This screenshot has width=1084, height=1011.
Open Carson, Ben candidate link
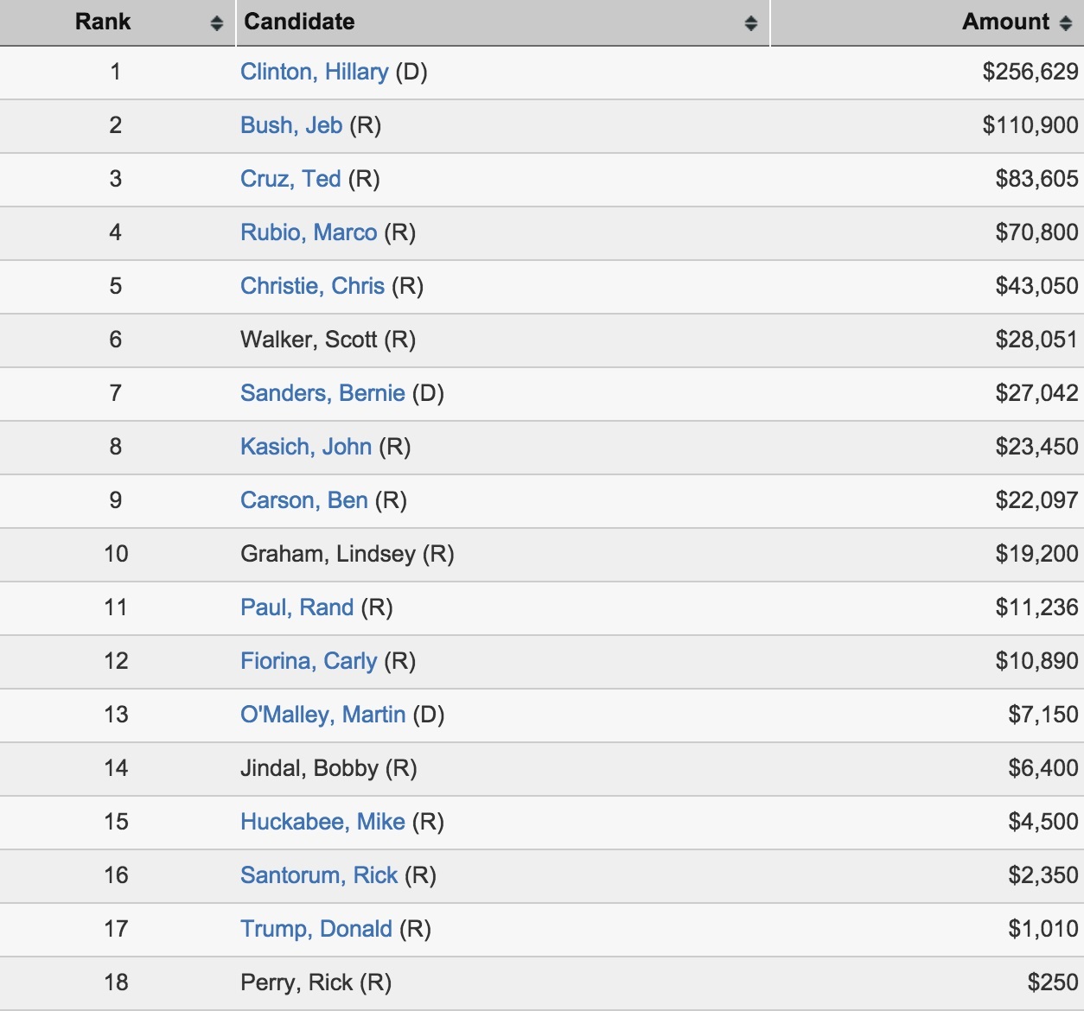304,500
